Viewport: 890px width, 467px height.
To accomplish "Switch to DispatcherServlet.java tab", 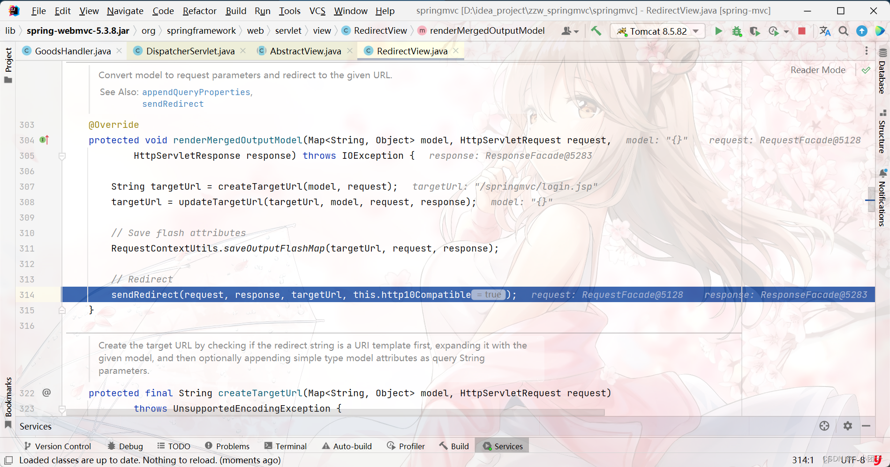I will coord(190,51).
